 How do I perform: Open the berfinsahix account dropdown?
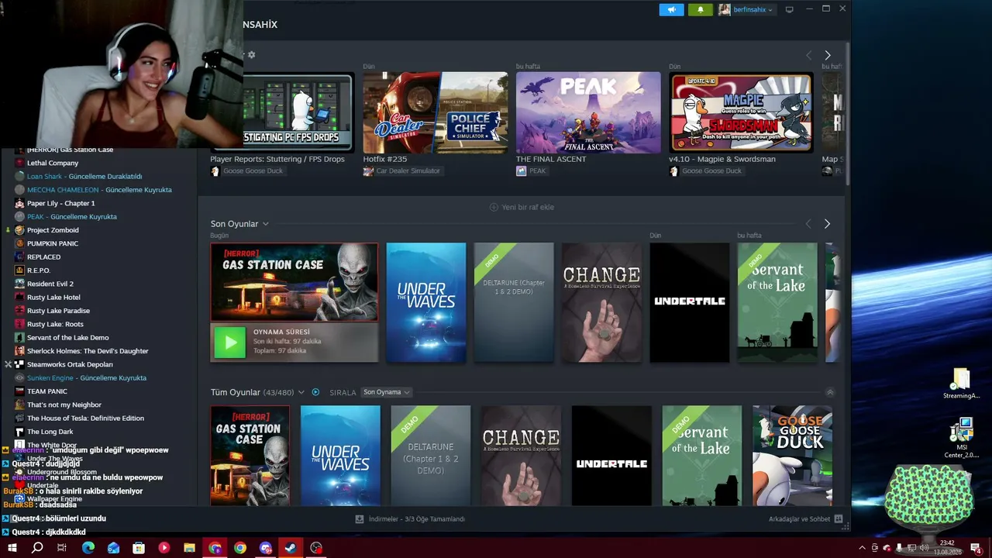(746, 9)
